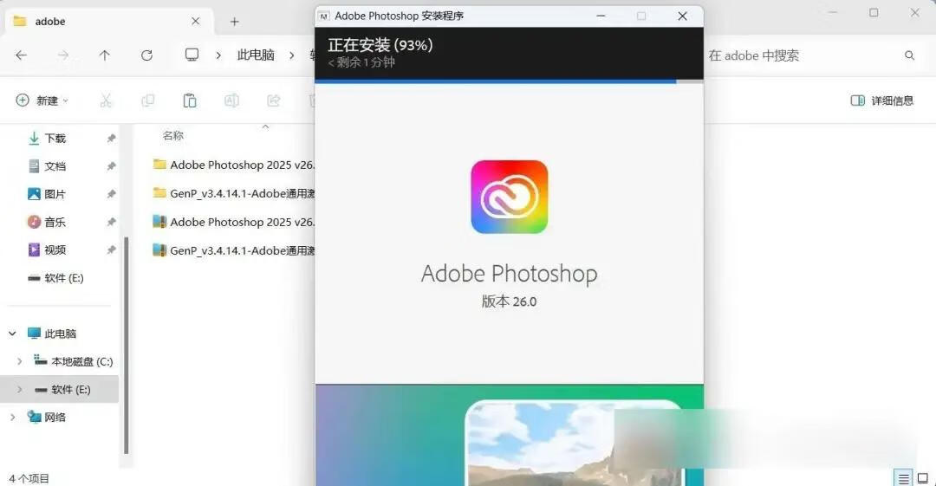This screenshot has width=936, height=486.
Task: Click the installer title bar app icon
Action: click(x=323, y=16)
